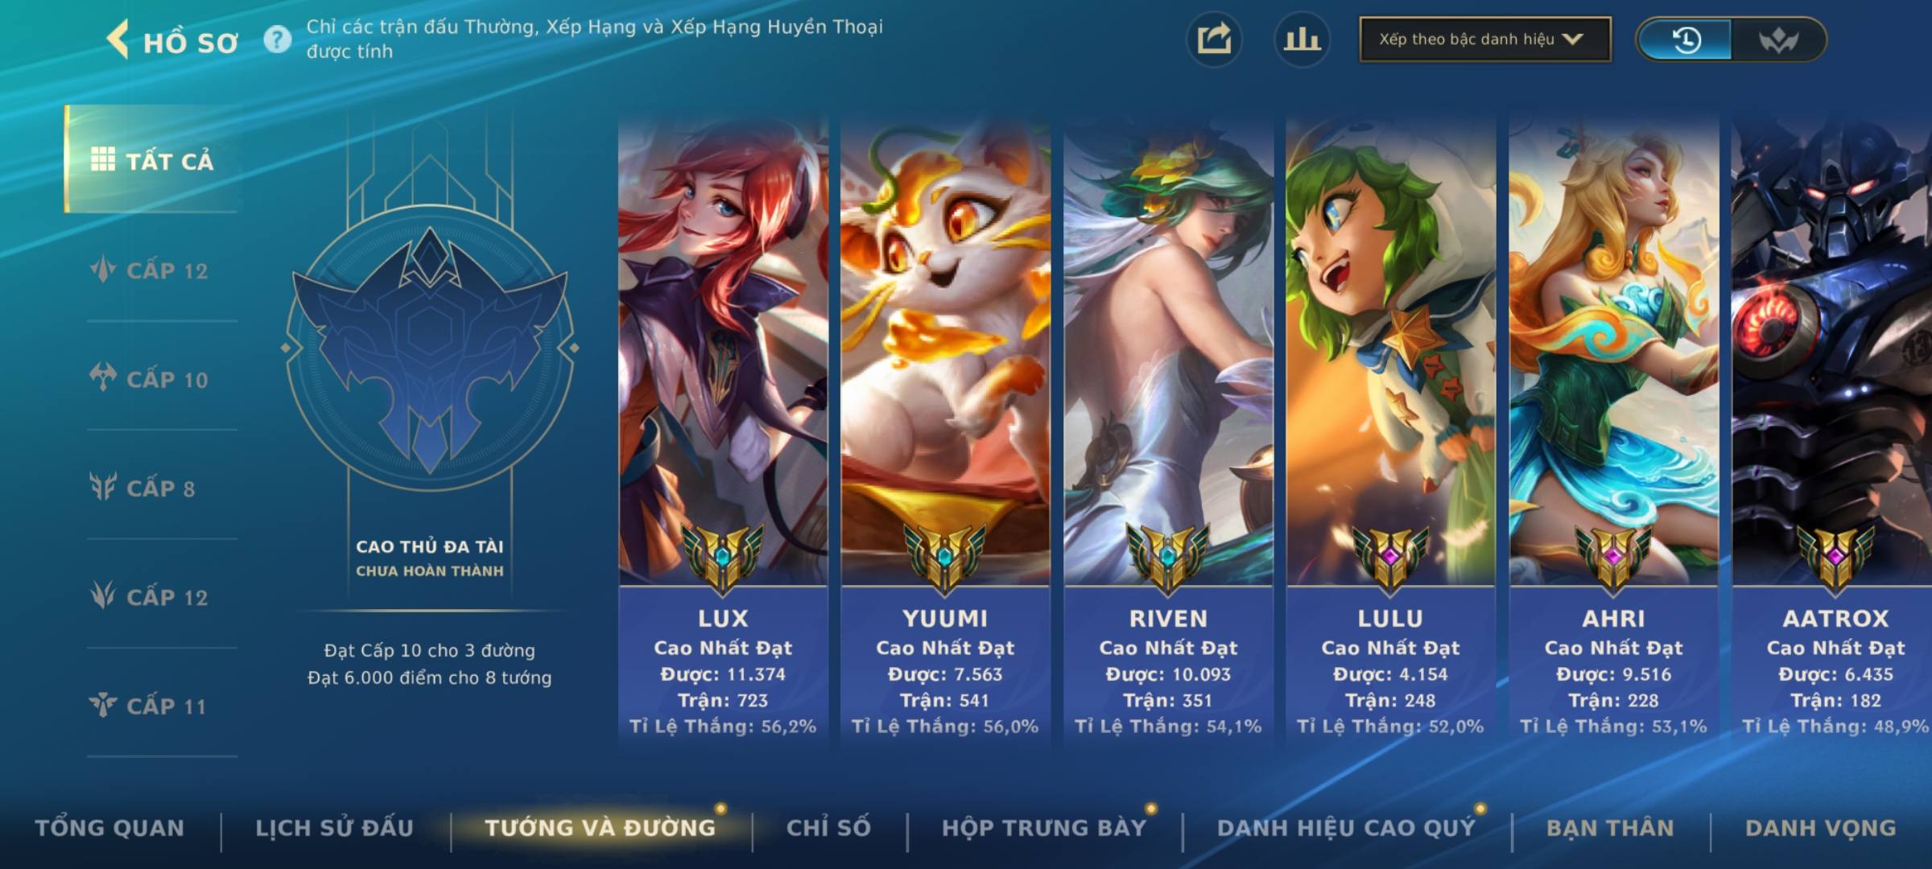The height and width of the screenshot is (869, 1932).
Task: Select the Cấp 11 lane filter
Action: click(150, 705)
